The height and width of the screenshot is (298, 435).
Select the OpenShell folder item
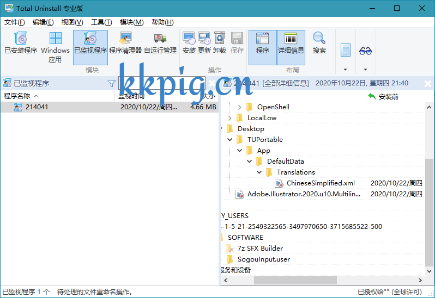point(273,107)
